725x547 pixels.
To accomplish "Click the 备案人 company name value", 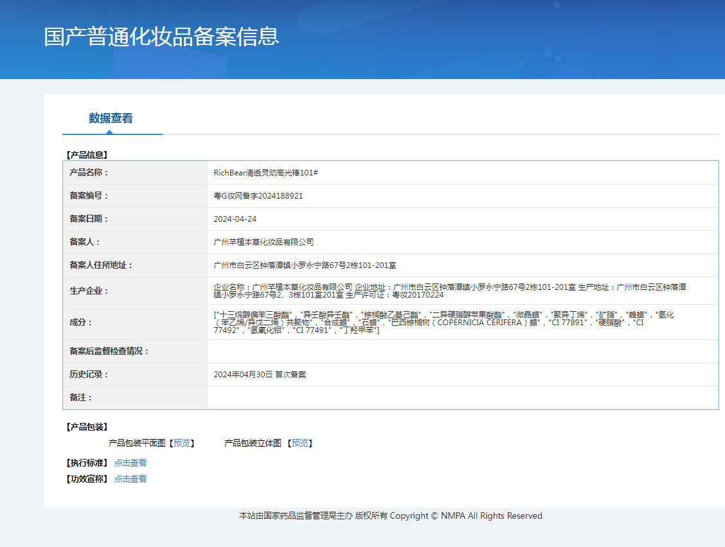I will click(x=264, y=242).
